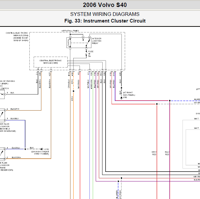
Task: Click connector pin label "F6"
Action: click(79, 74)
